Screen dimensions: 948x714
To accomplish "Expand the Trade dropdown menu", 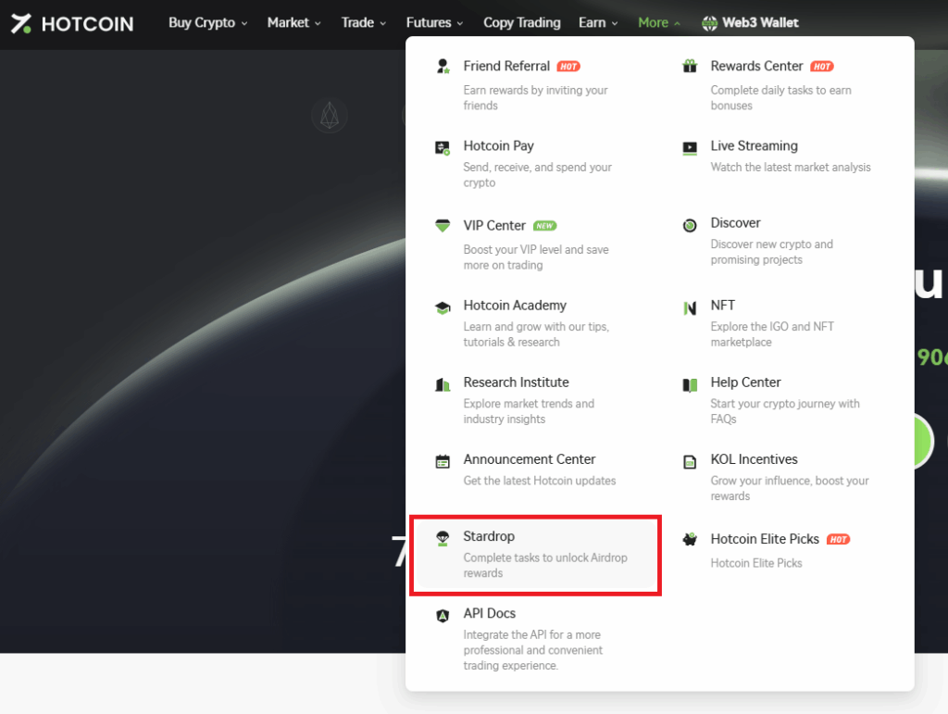I will (363, 23).
